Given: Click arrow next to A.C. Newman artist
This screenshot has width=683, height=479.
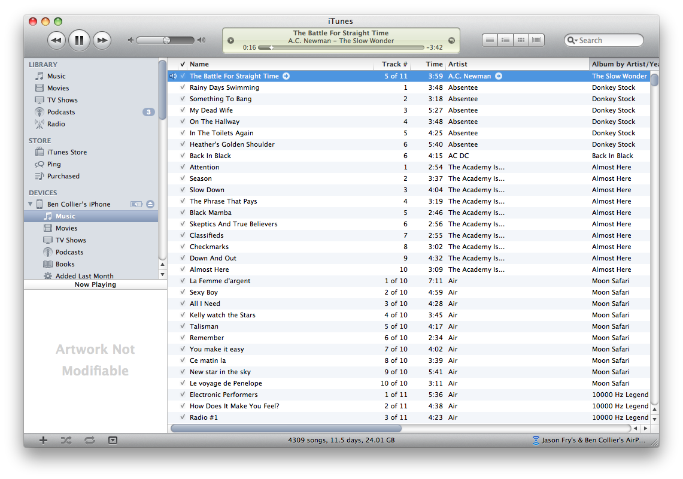Looking at the screenshot, I should (x=499, y=76).
